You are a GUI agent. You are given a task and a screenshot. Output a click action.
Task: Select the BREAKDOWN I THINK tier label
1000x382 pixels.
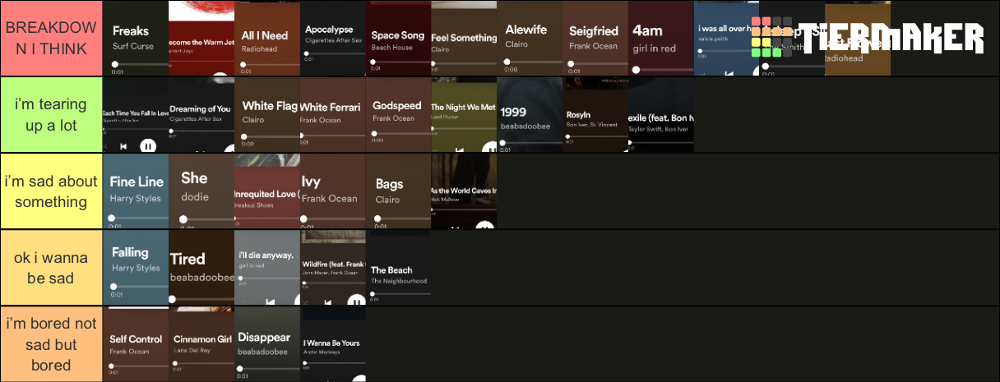pos(51,38)
